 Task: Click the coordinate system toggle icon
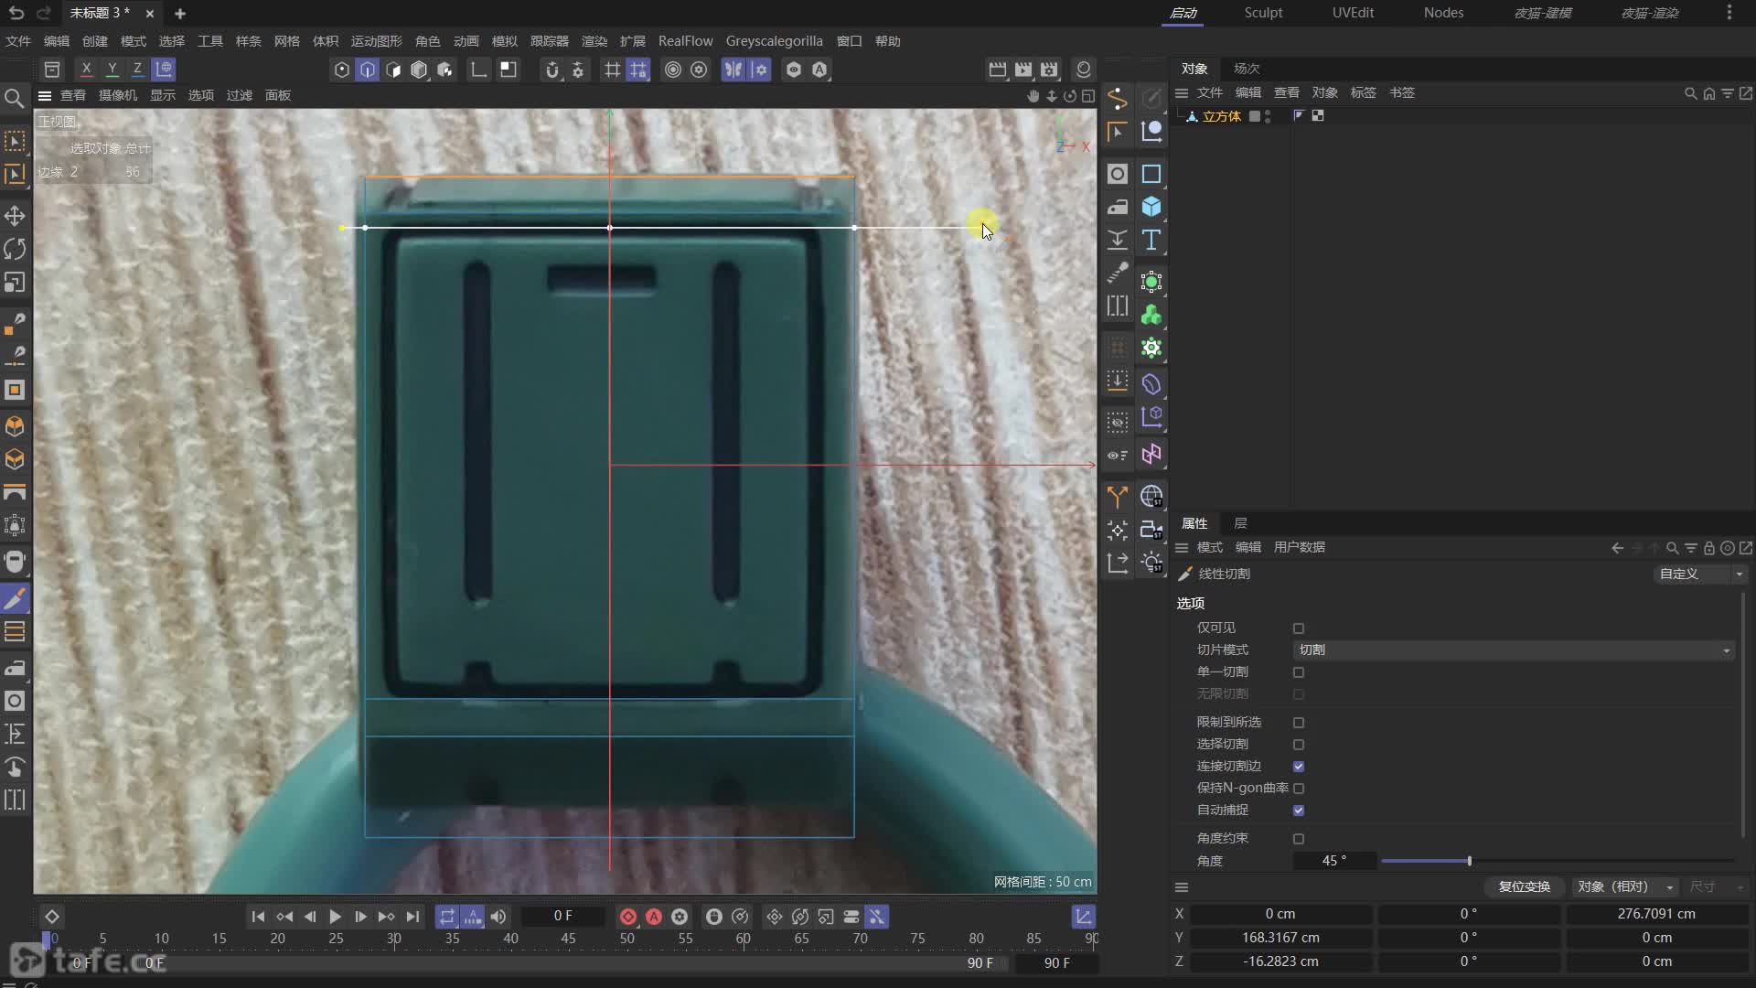pyautogui.click(x=164, y=69)
